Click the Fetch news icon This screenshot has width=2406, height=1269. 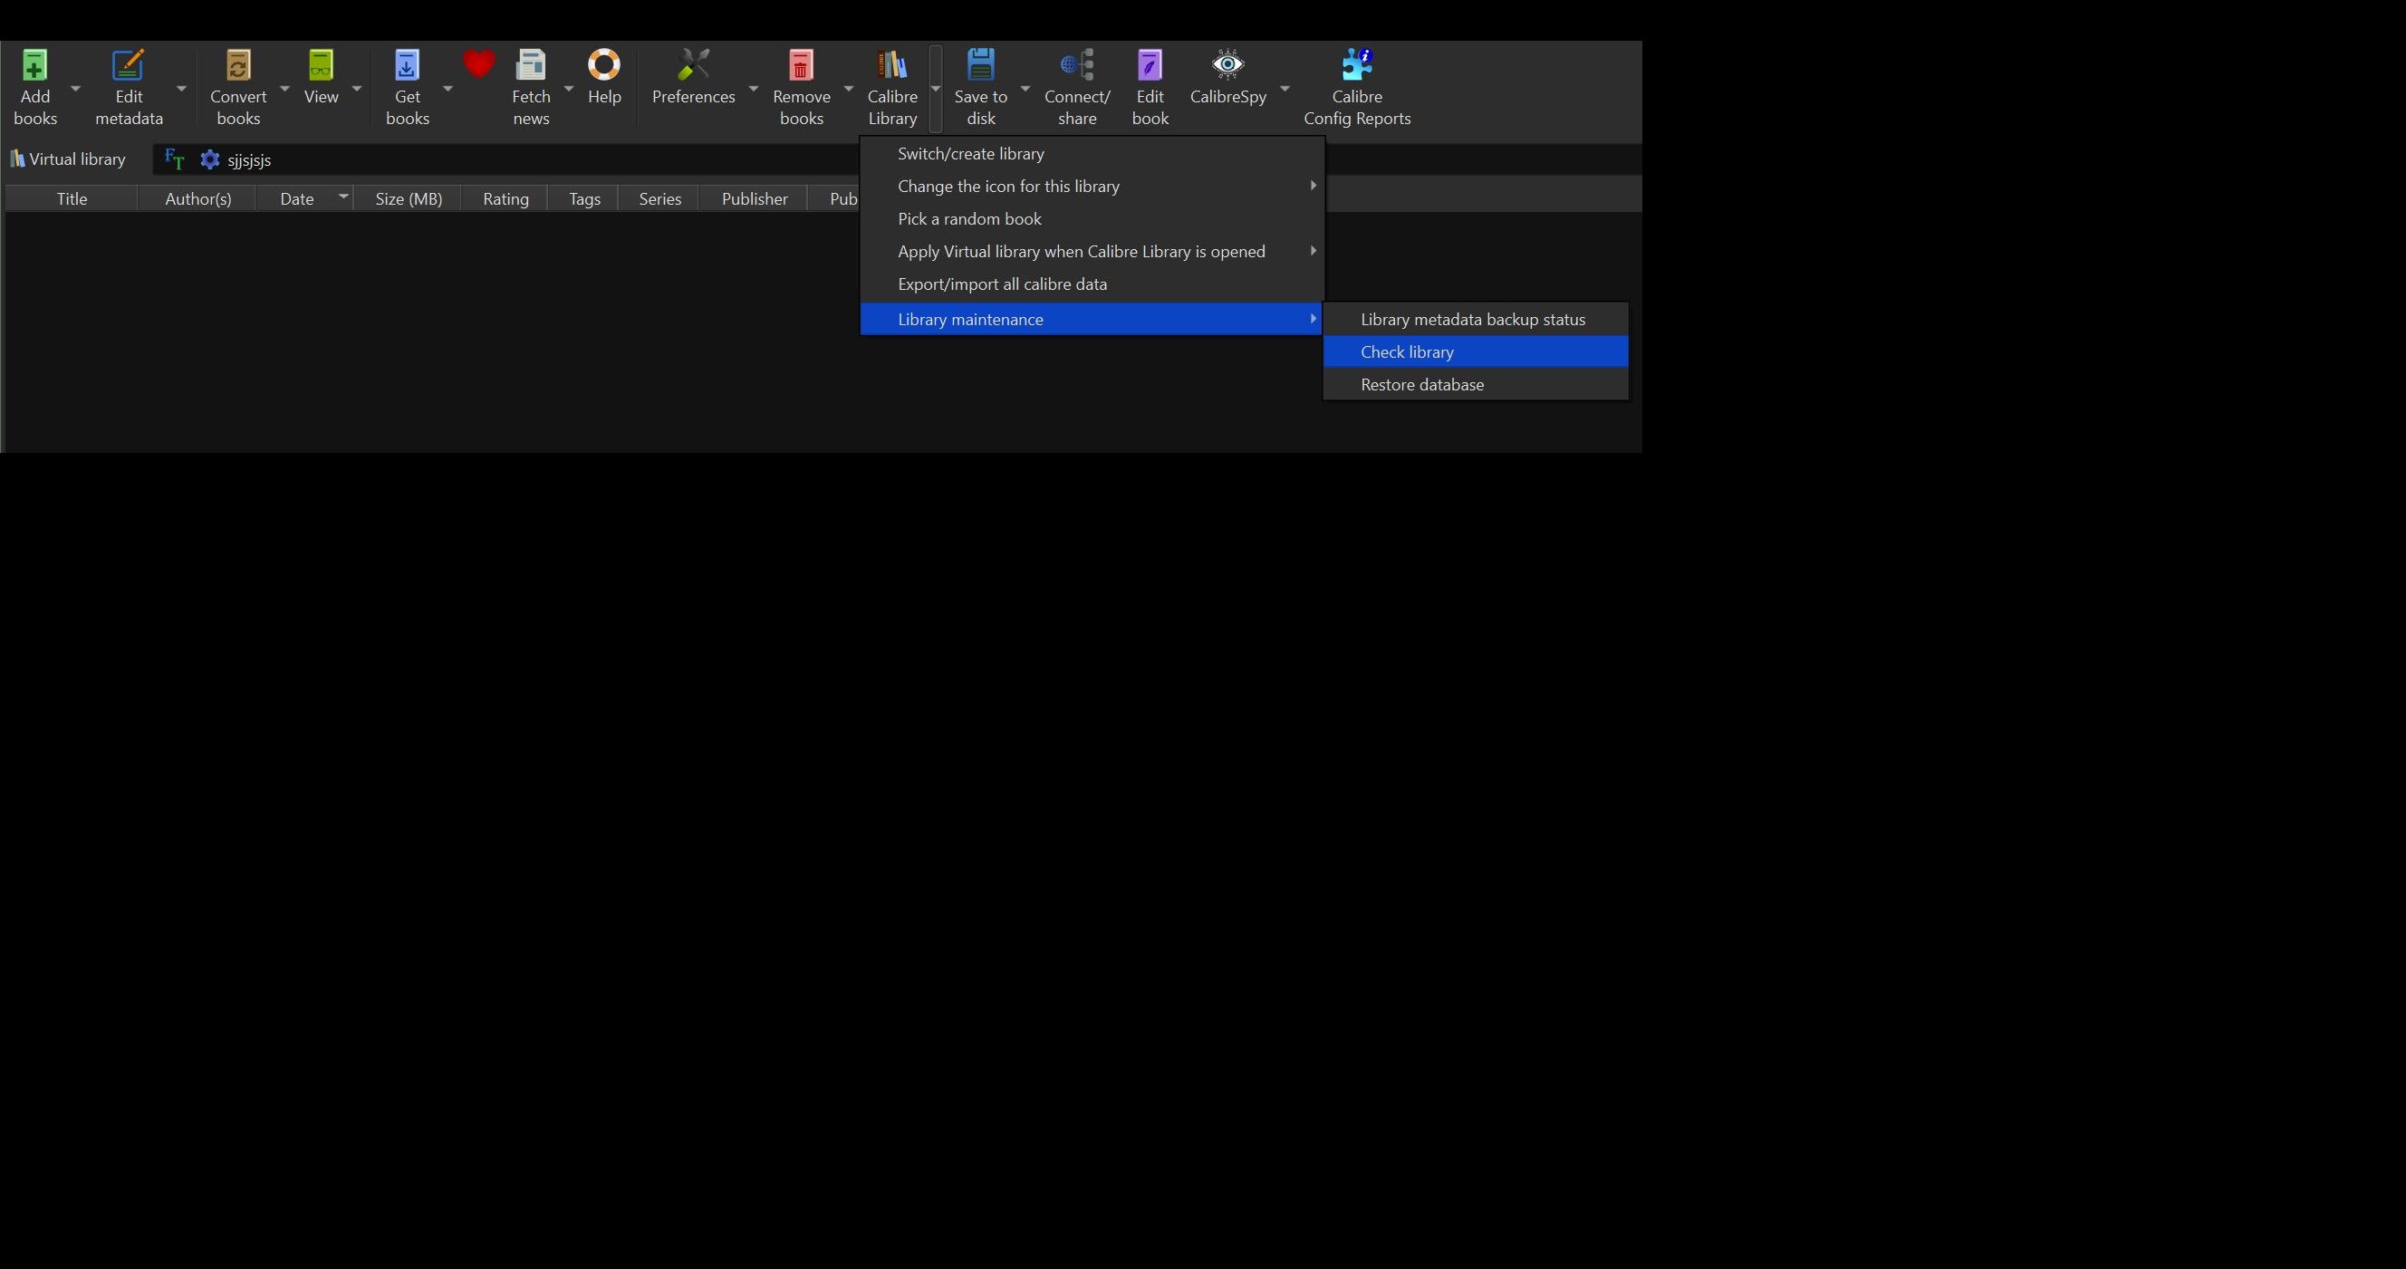[x=531, y=66]
